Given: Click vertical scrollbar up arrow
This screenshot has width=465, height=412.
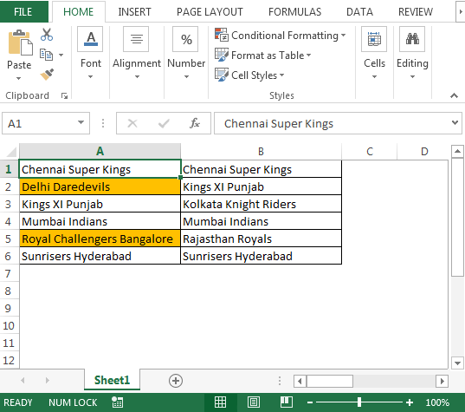Looking at the screenshot, I should pyautogui.click(x=457, y=152).
